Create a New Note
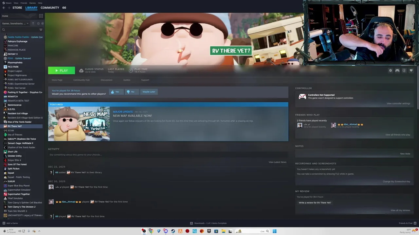The width and height of the screenshot is (419, 235). coord(405,154)
